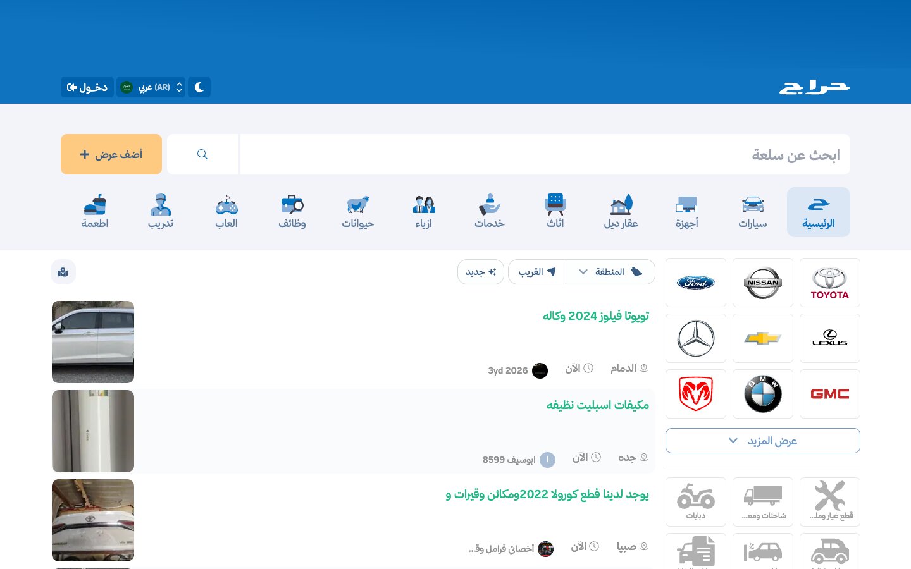Open the عقار ديل real estate category
The height and width of the screenshot is (569, 911).
[621, 212]
